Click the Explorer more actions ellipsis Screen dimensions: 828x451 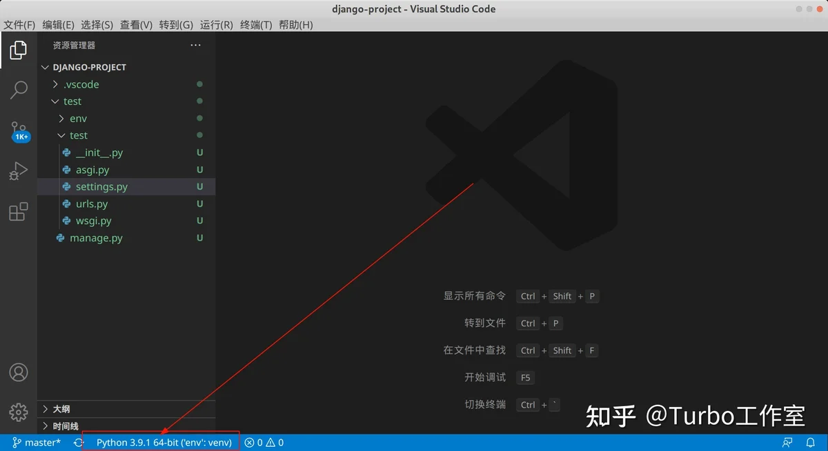pos(196,46)
